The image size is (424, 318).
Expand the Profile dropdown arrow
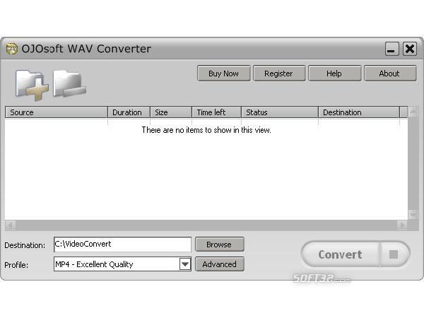[185, 264]
